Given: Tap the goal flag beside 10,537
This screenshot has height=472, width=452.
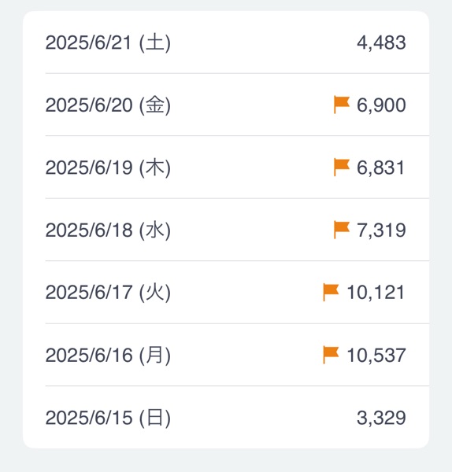Looking at the screenshot, I should point(331,355).
